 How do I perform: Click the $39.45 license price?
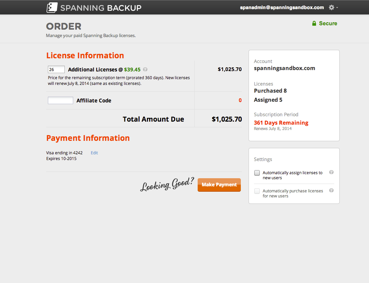(132, 70)
